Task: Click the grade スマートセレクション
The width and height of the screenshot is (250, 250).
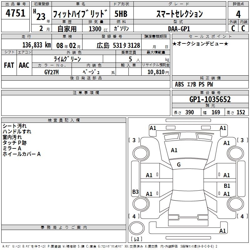Action: pyautogui.click(x=179, y=14)
